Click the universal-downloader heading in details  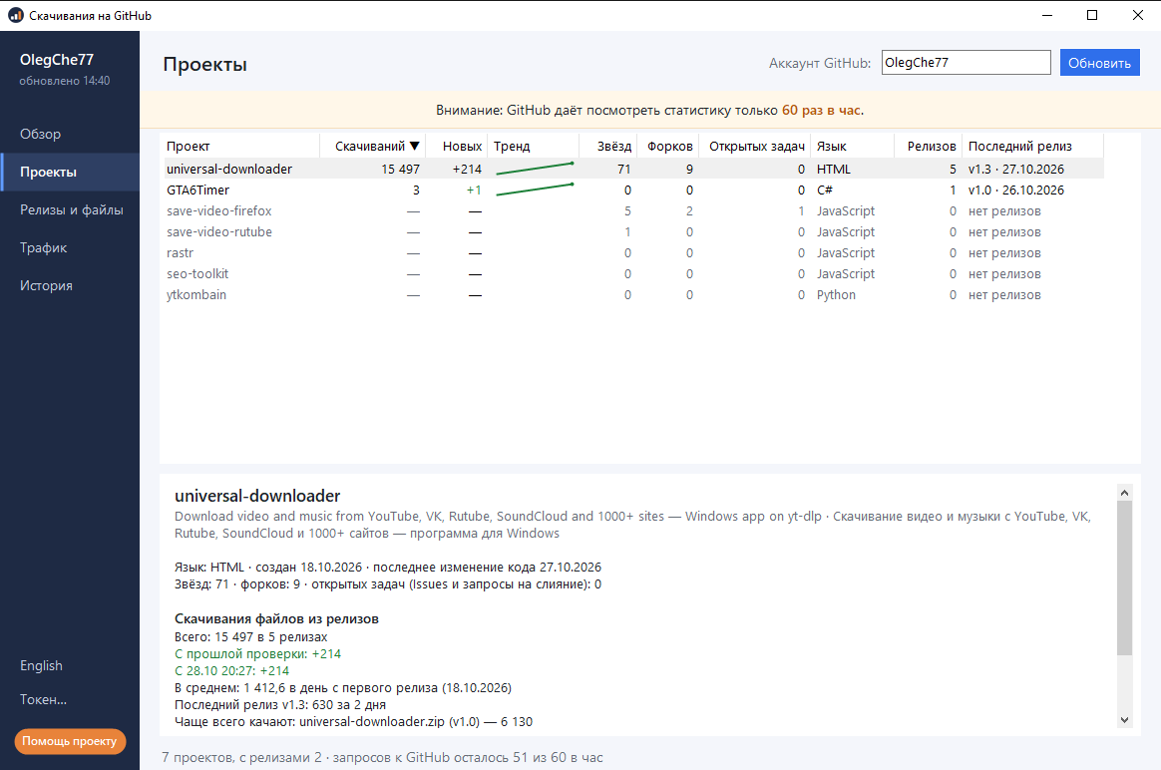click(x=257, y=496)
